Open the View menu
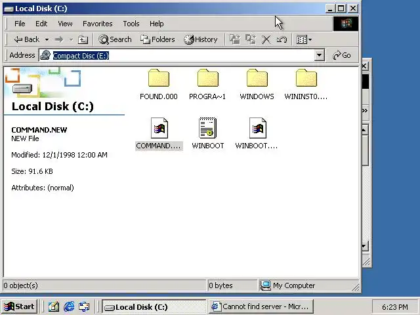This screenshot has height=315, width=420. [65, 24]
